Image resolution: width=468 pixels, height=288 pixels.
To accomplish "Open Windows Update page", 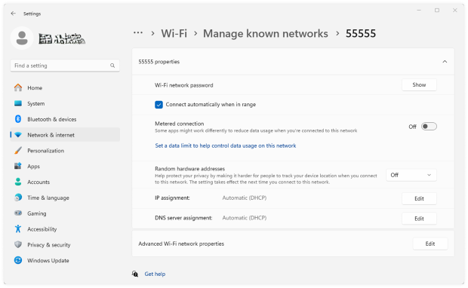I will click(65, 260).
